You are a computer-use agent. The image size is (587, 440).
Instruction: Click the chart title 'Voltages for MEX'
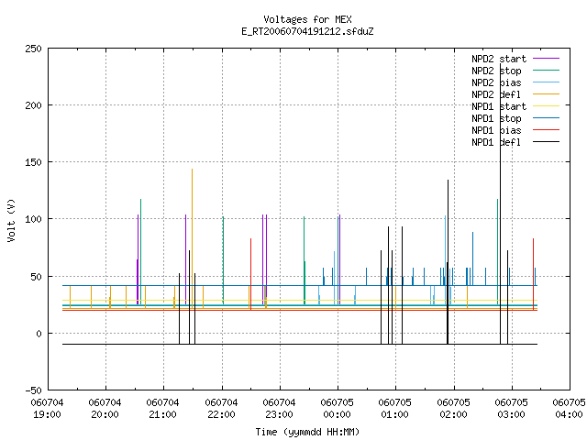307,19
